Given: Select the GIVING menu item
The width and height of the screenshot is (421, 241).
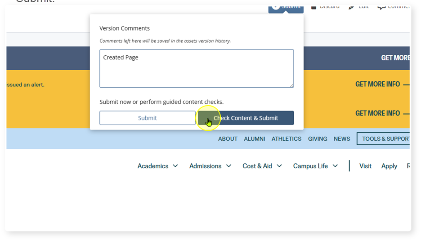Looking at the screenshot, I should click(x=318, y=138).
